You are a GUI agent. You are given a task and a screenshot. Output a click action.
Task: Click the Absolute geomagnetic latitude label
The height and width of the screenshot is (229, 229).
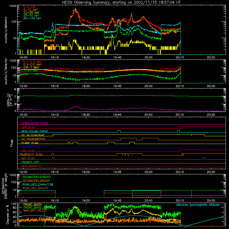198,205
